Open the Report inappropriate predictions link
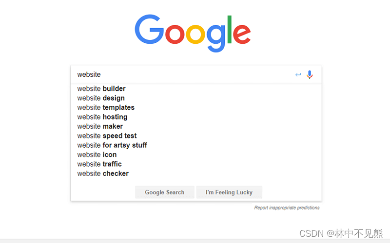 [x=287, y=208]
